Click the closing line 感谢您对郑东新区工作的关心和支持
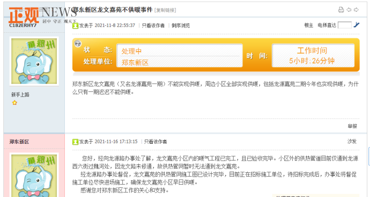The height and width of the screenshot is (197, 370). [124, 190]
